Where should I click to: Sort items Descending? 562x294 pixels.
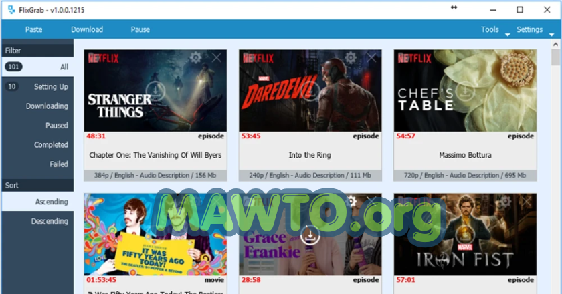tap(37, 221)
